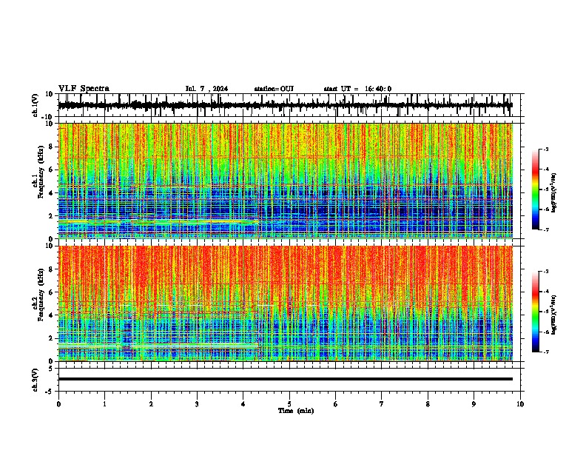Select the date label "Jul 7, 2024"

point(206,89)
